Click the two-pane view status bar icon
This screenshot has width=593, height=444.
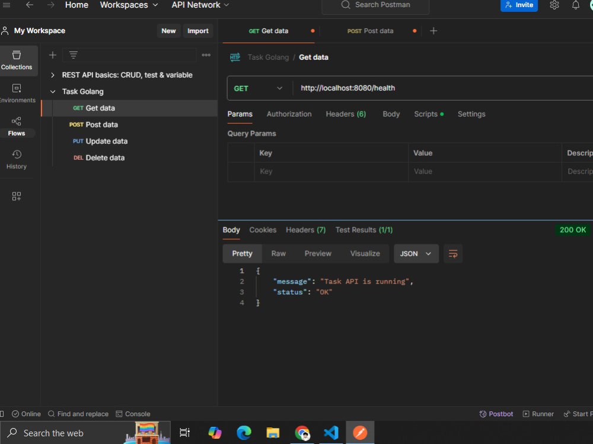(x=2, y=414)
